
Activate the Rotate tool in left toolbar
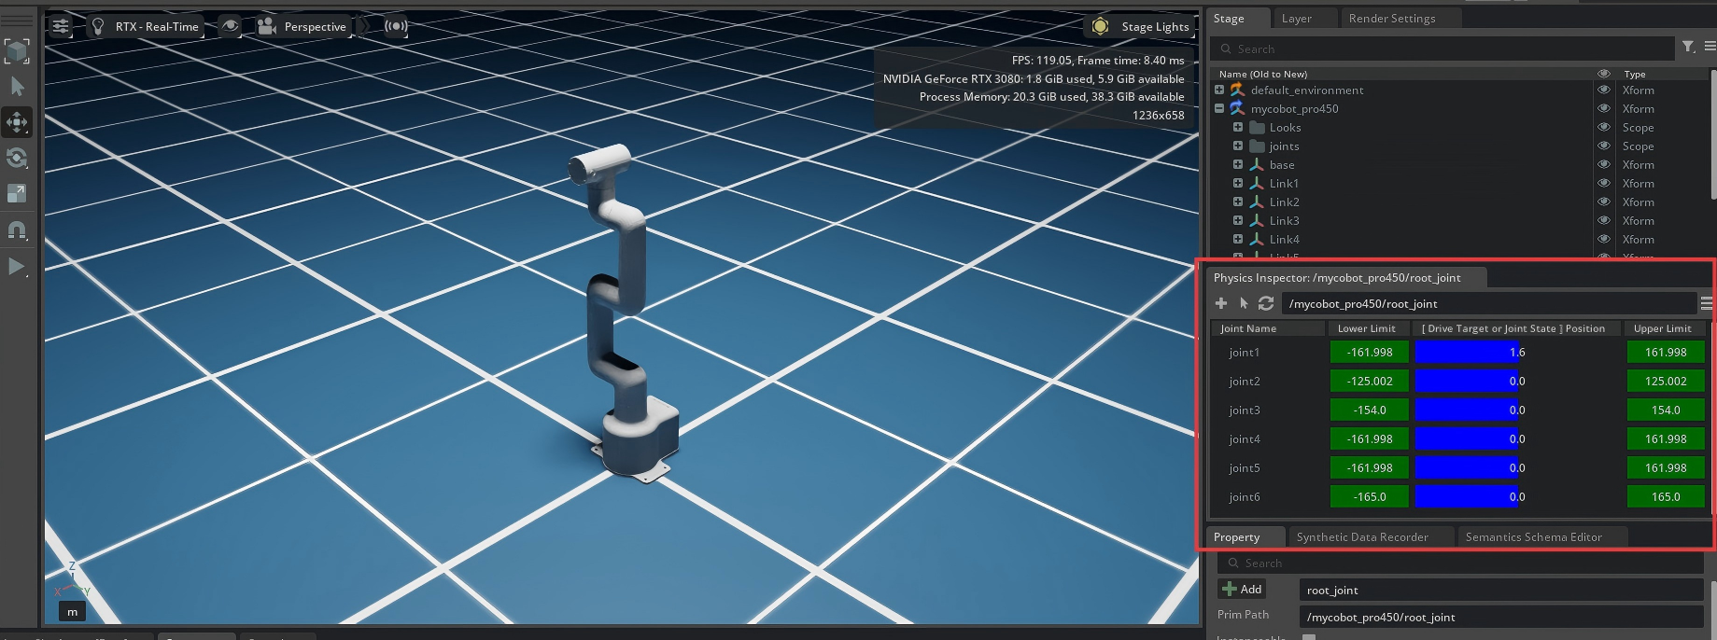coord(17,158)
